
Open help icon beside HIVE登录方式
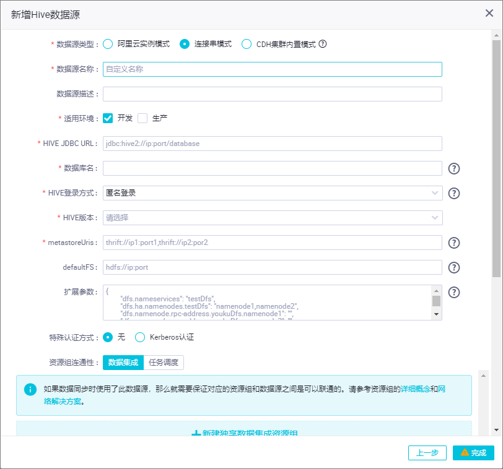pos(453,193)
